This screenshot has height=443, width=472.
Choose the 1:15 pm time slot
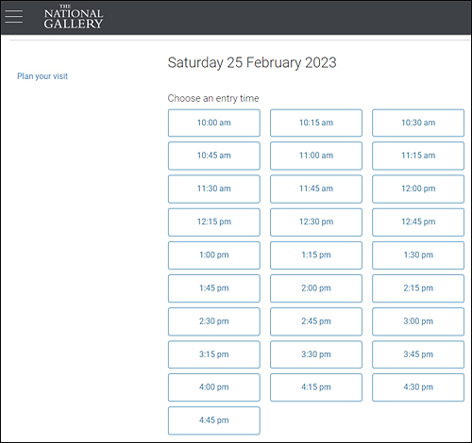pos(316,255)
